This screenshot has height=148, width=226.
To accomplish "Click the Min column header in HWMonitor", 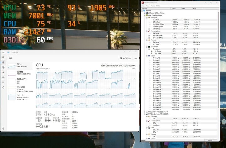I will coord(187,8).
